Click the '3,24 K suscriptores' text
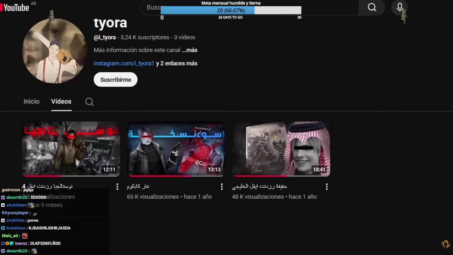The width and height of the screenshot is (453, 255). click(145, 37)
